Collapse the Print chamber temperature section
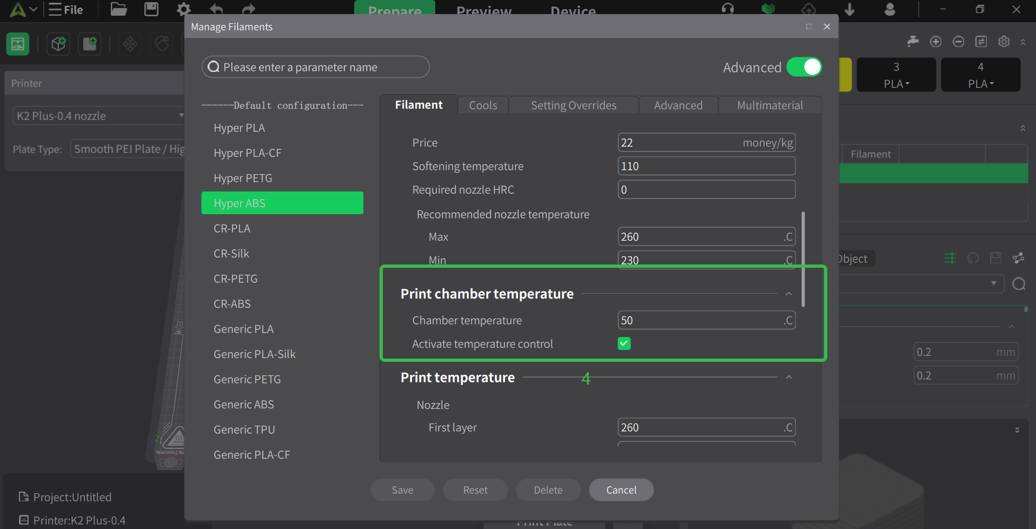The image size is (1036, 529). coord(789,293)
